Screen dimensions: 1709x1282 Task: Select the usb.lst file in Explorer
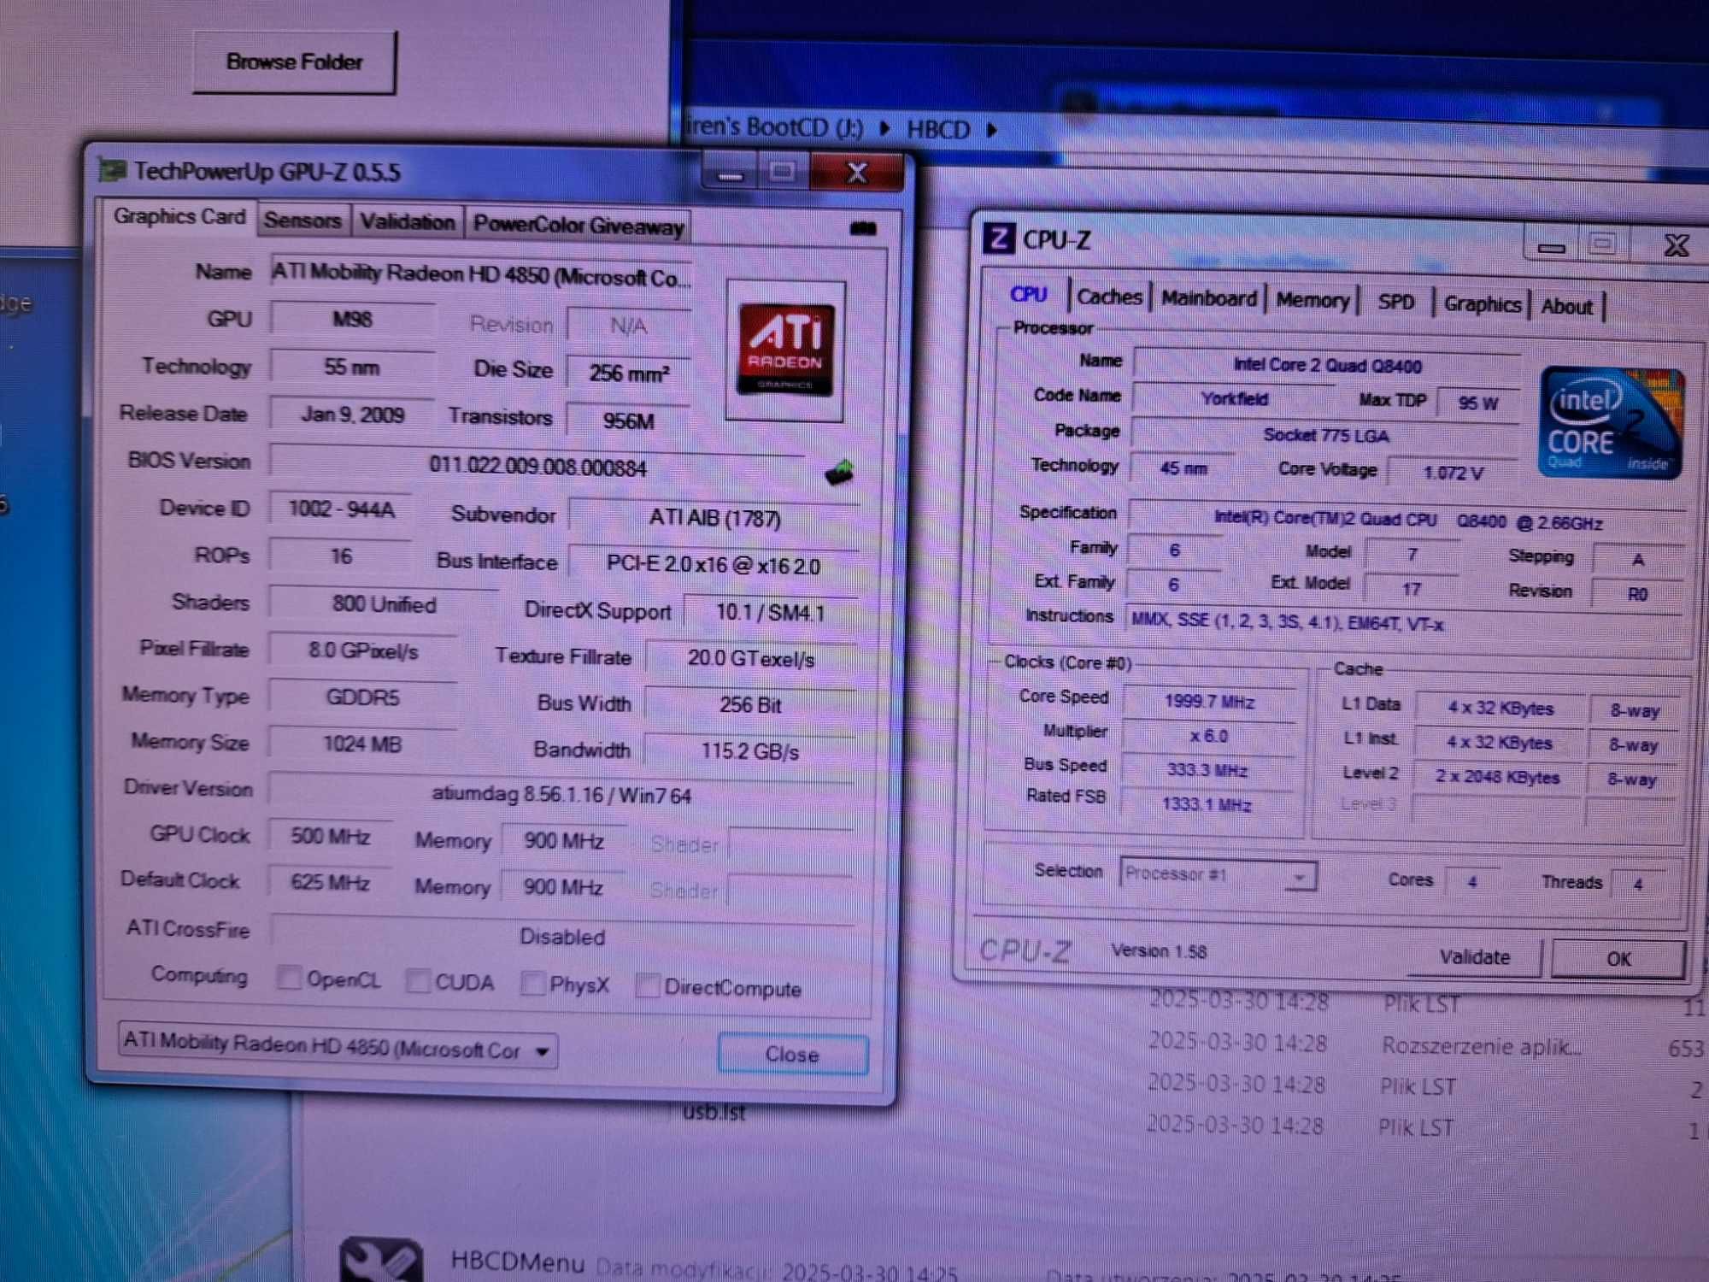(714, 1112)
